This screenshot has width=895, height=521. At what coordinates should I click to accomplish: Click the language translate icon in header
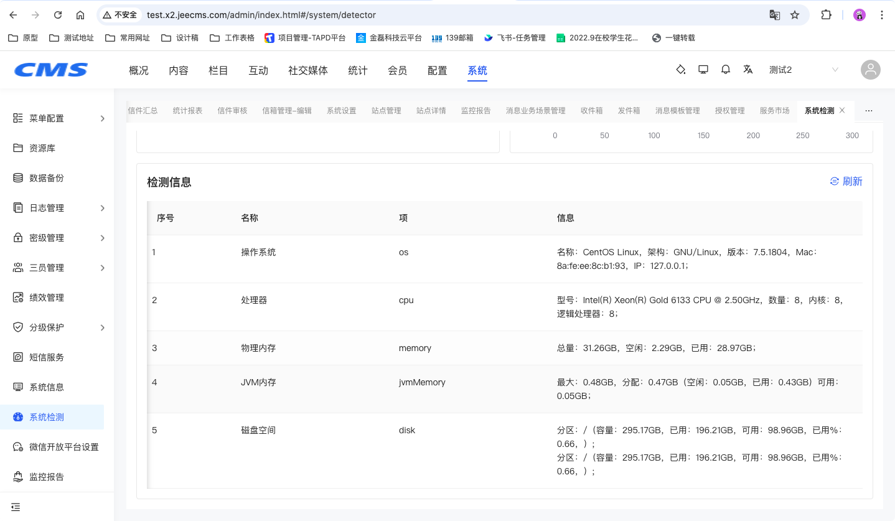pos(748,70)
